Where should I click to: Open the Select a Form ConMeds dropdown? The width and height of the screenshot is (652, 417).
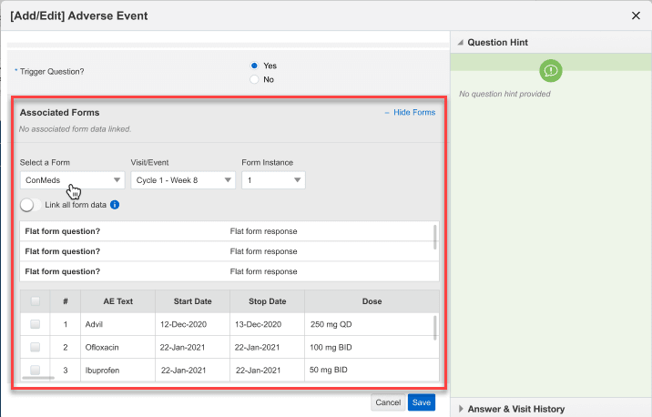pos(72,180)
